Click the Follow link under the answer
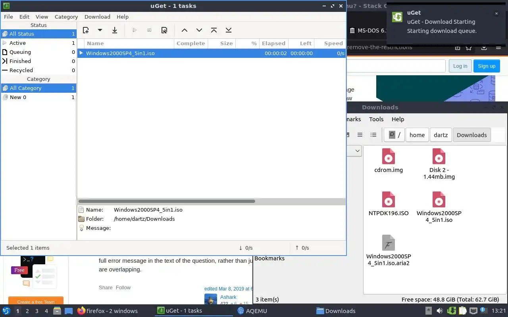Image resolution: width=508 pixels, height=317 pixels. coord(123,287)
